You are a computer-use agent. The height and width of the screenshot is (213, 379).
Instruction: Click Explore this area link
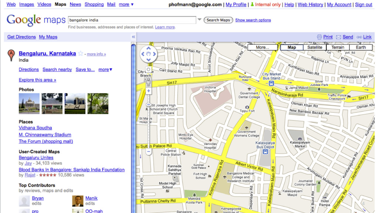37,80
